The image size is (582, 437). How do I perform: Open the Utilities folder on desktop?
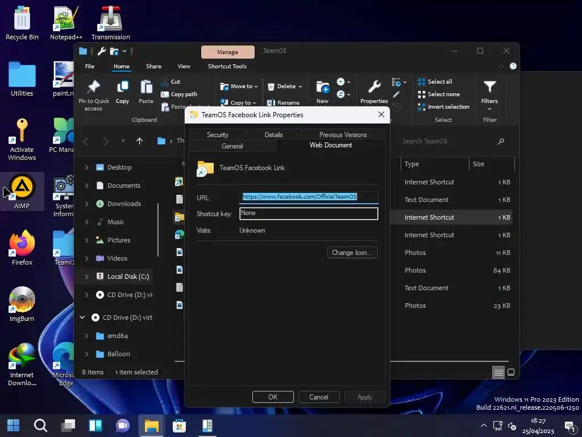[x=22, y=79]
